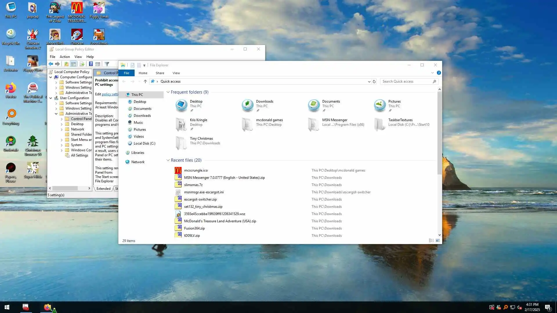Open the Action menu in Policy Editor

[65, 57]
